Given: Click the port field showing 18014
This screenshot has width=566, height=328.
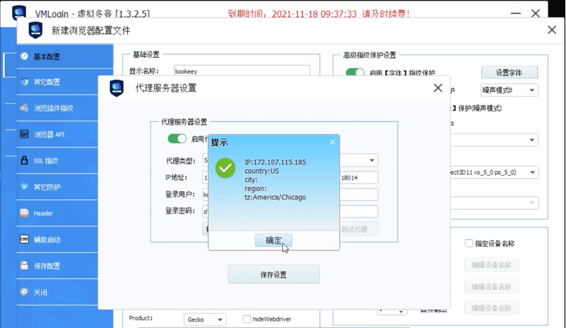Looking at the screenshot, I should 359,178.
